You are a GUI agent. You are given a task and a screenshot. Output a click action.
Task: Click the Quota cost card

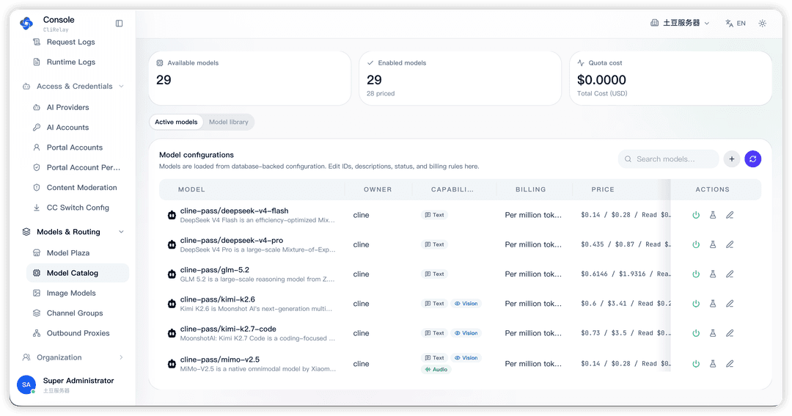pyautogui.click(x=671, y=79)
